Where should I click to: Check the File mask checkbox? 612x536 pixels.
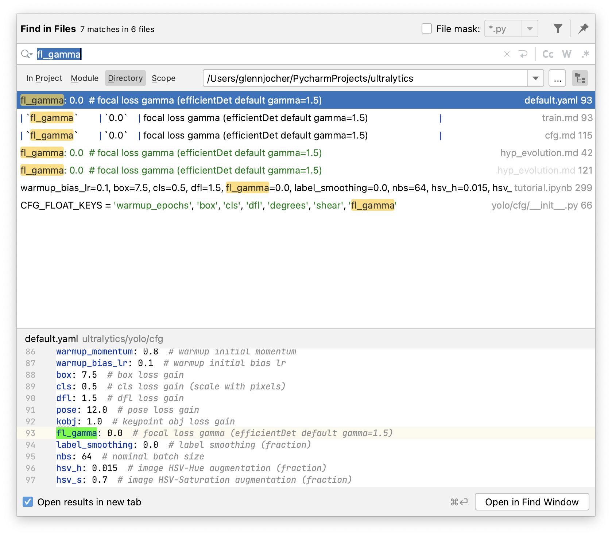(426, 28)
